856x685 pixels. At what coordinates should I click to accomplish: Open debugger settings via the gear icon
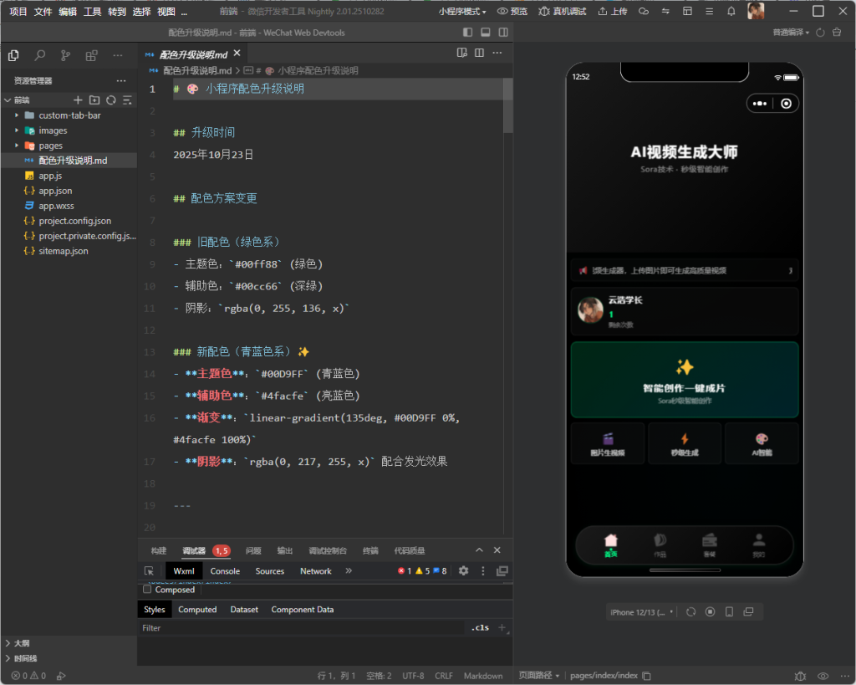coord(463,570)
